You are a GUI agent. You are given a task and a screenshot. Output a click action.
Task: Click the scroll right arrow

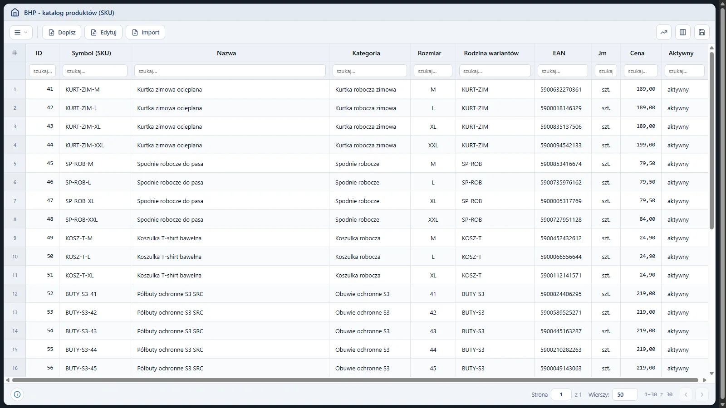(x=704, y=380)
